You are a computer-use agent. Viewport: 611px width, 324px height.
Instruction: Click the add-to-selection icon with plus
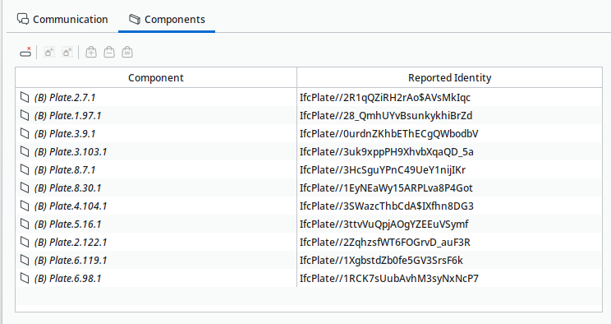click(x=49, y=52)
